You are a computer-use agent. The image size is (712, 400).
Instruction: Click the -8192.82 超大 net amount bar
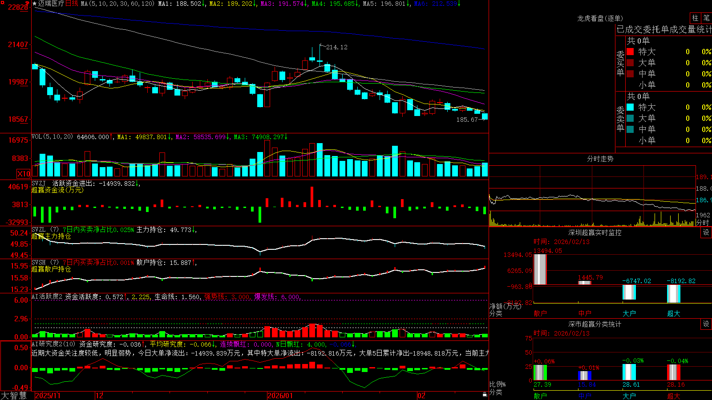[673, 294]
